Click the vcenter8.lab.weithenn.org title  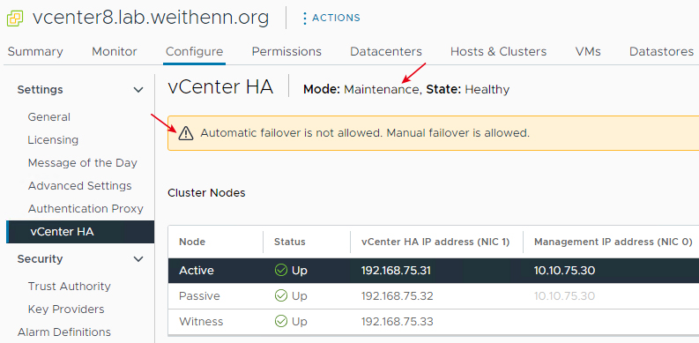(x=151, y=18)
